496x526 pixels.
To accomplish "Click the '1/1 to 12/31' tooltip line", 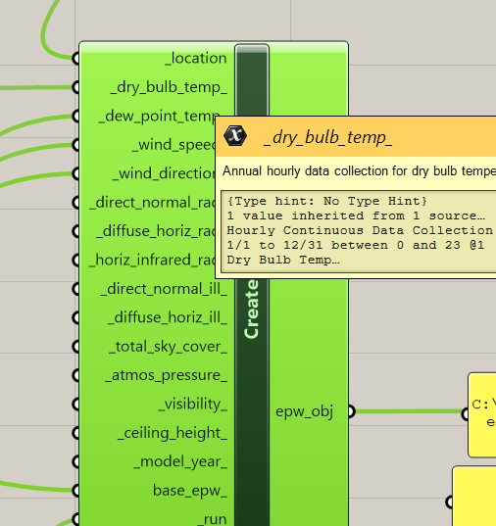I will (356, 245).
